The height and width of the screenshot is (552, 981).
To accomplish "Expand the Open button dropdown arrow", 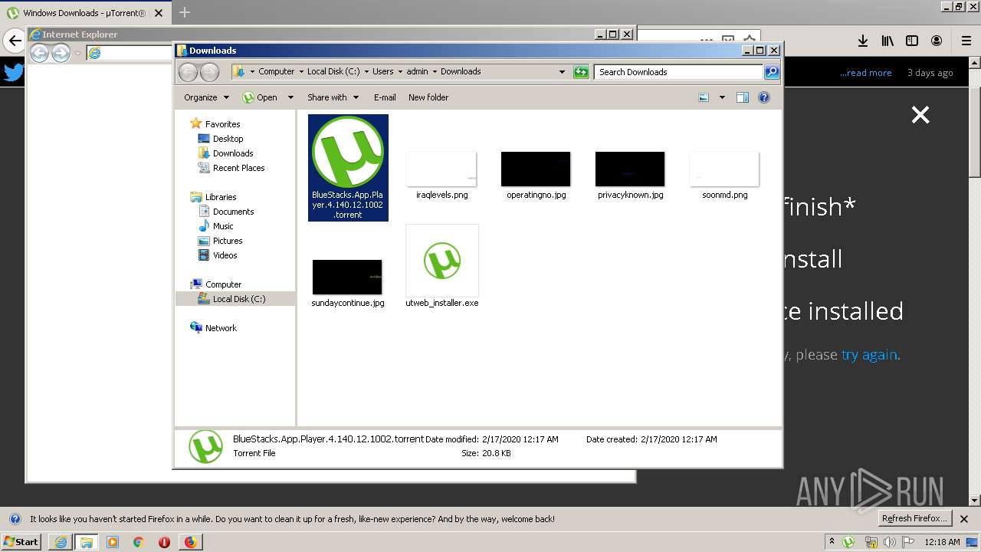I will pos(290,97).
